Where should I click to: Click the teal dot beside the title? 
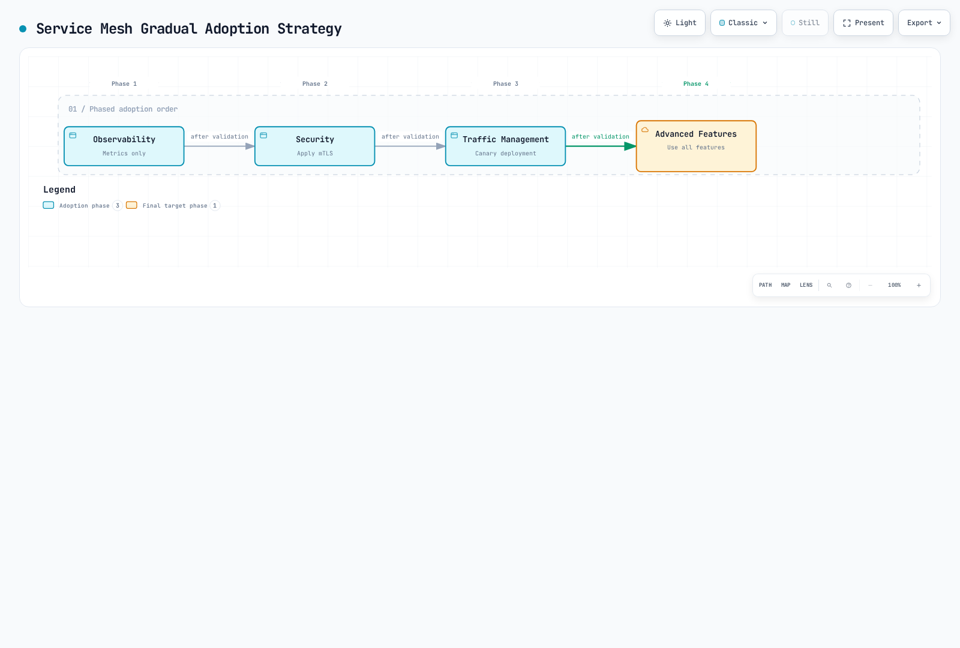pos(23,29)
